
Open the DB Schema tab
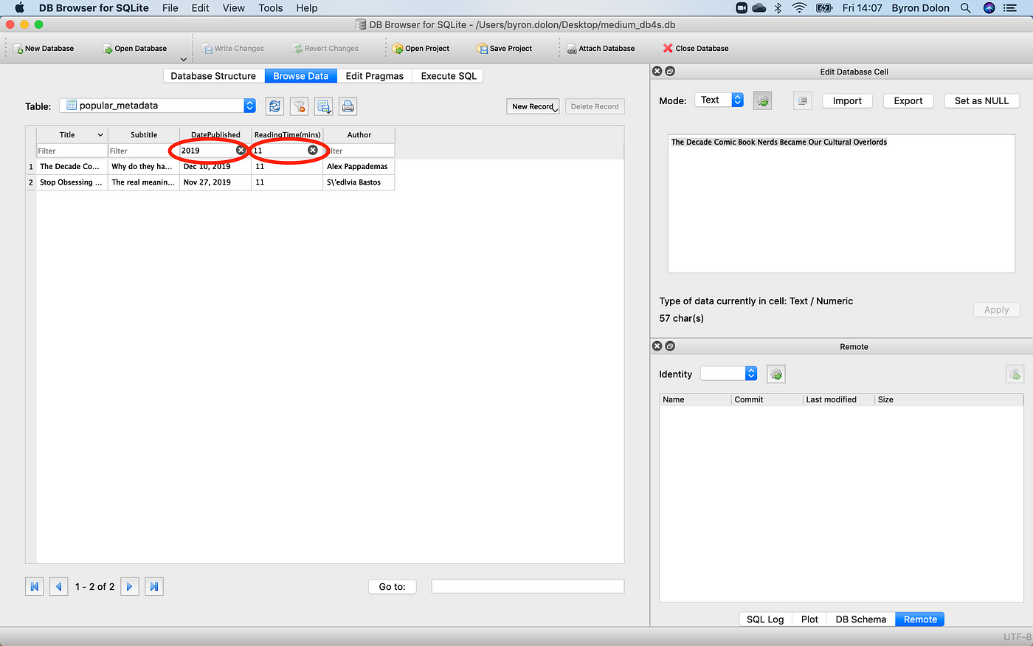point(860,619)
